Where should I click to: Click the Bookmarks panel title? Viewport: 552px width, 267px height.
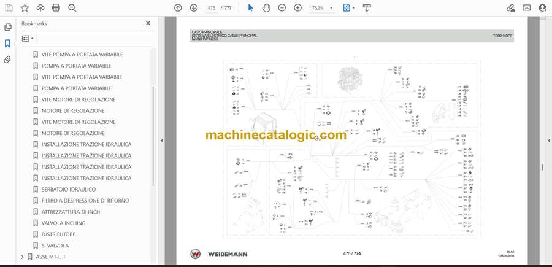click(x=34, y=23)
